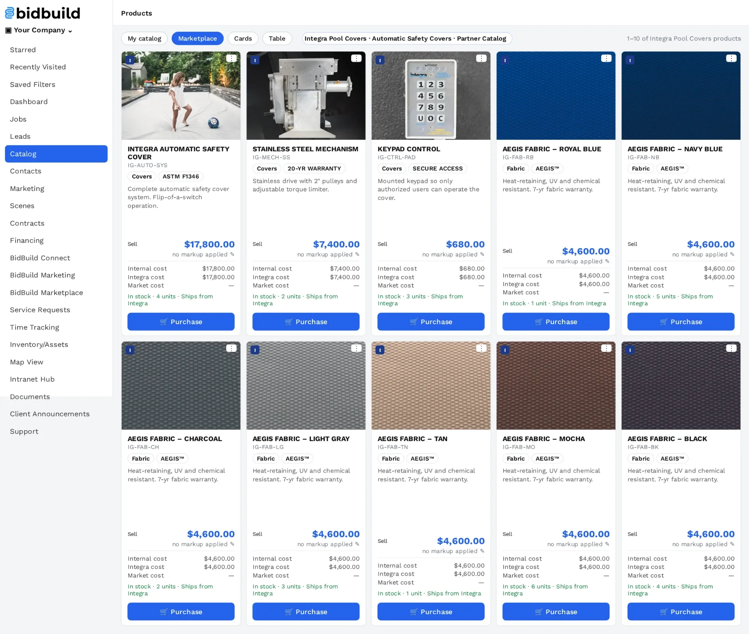Open the Royal Blue fabric thumbnail
The image size is (749, 634).
pos(556,95)
